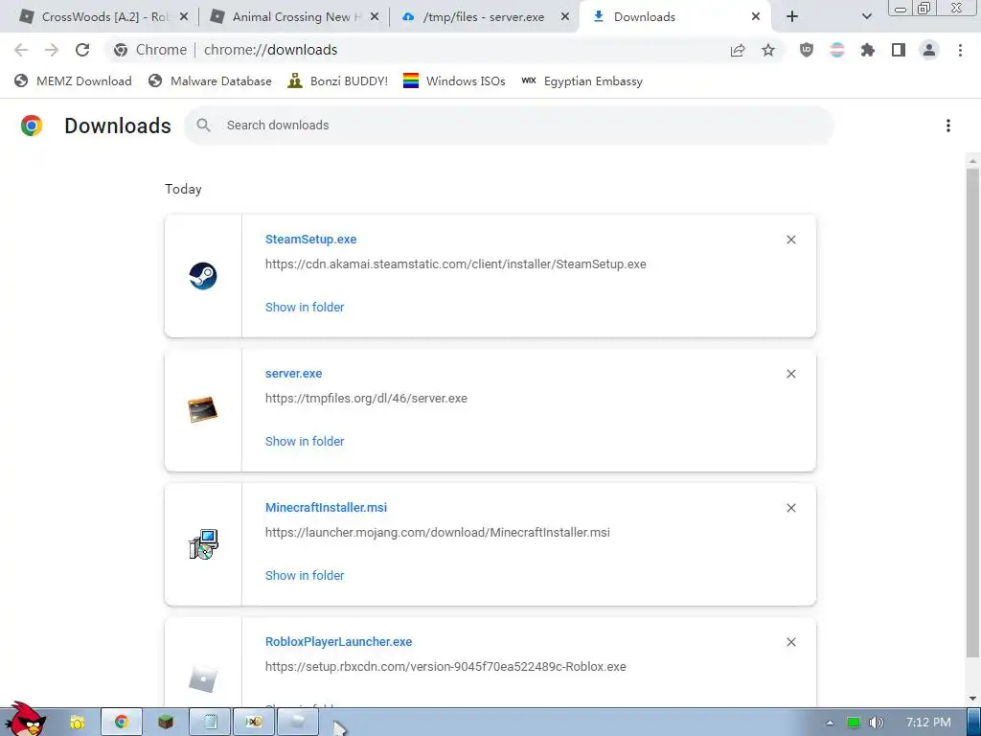The height and width of the screenshot is (736, 981).
Task: Open the striped flag extension icon
Action: [837, 50]
